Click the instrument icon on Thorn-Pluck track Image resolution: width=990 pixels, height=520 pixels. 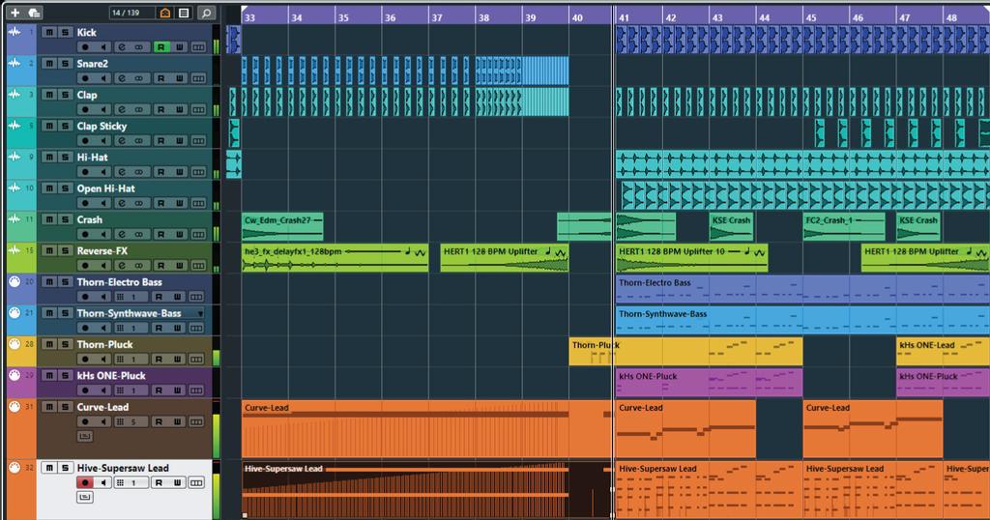coord(15,344)
